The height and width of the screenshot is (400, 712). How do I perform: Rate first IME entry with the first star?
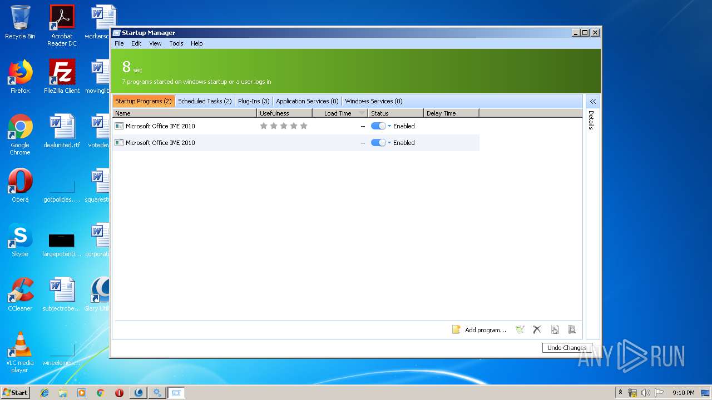pos(264,126)
